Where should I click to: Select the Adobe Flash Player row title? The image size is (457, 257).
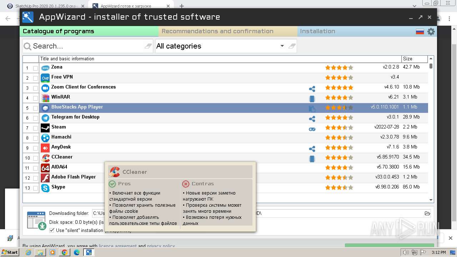[x=74, y=177]
